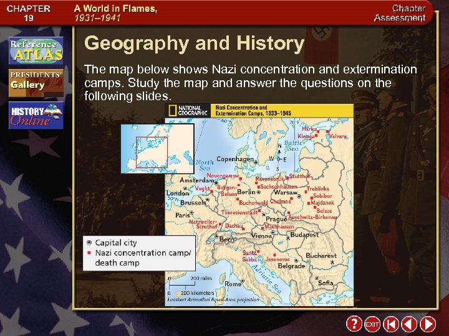This screenshot has width=449, height=336.
Task: Click Sofia label on the map
Action: point(326,283)
